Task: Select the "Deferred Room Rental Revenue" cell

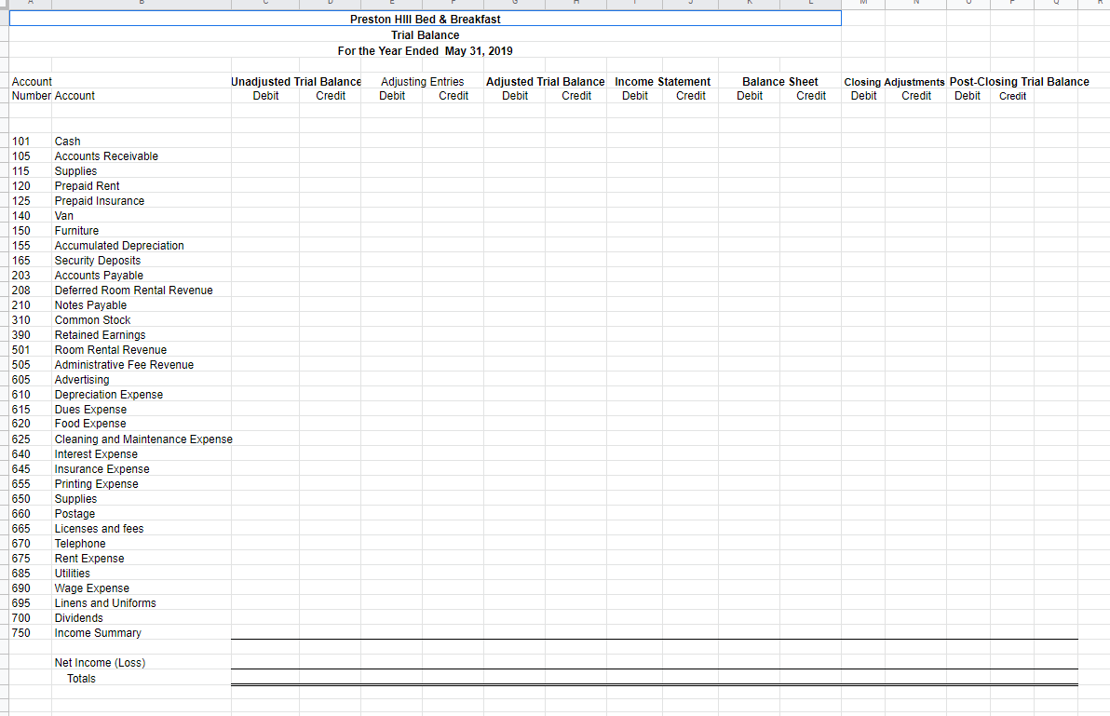Action: point(133,290)
